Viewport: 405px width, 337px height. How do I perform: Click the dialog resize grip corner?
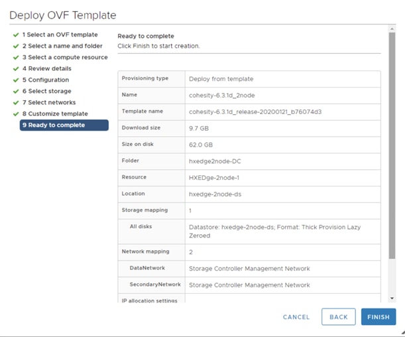pos(403,333)
